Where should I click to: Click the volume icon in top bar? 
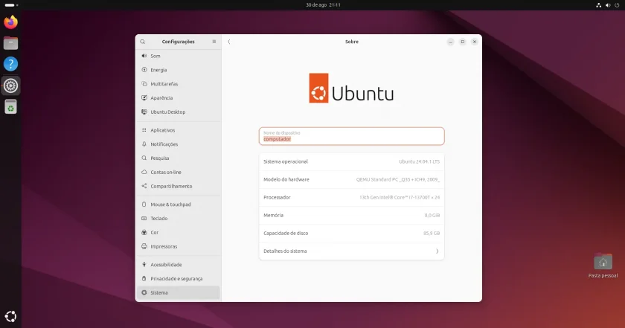click(x=608, y=5)
